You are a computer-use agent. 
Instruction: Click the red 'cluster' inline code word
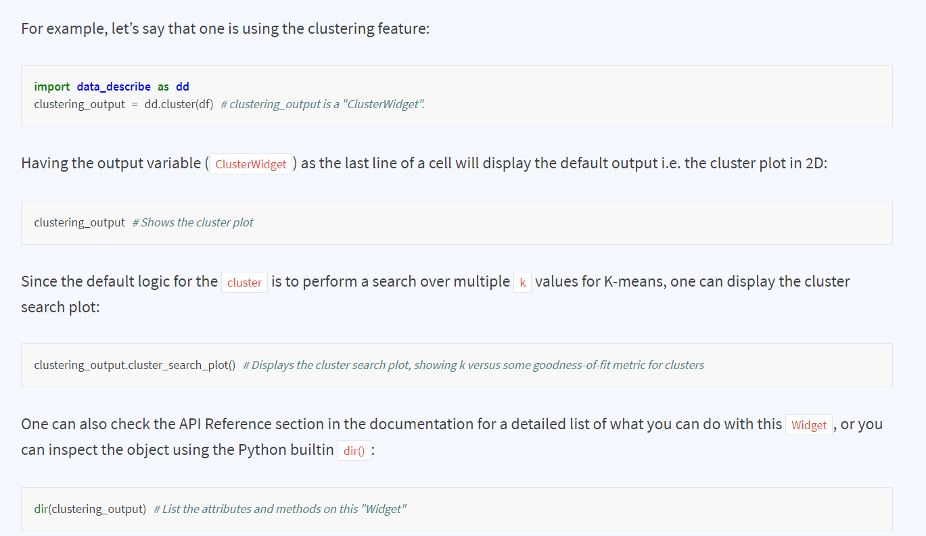pos(244,283)
